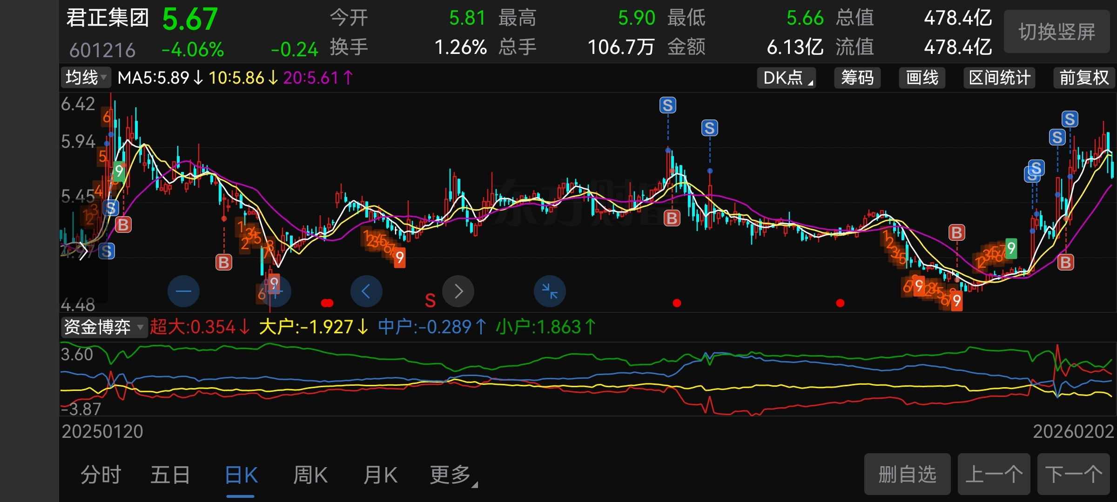1117x502 pixels.
Task: Open the 资金博弈 indicator dropdown
Action: [x=103, y=327]
